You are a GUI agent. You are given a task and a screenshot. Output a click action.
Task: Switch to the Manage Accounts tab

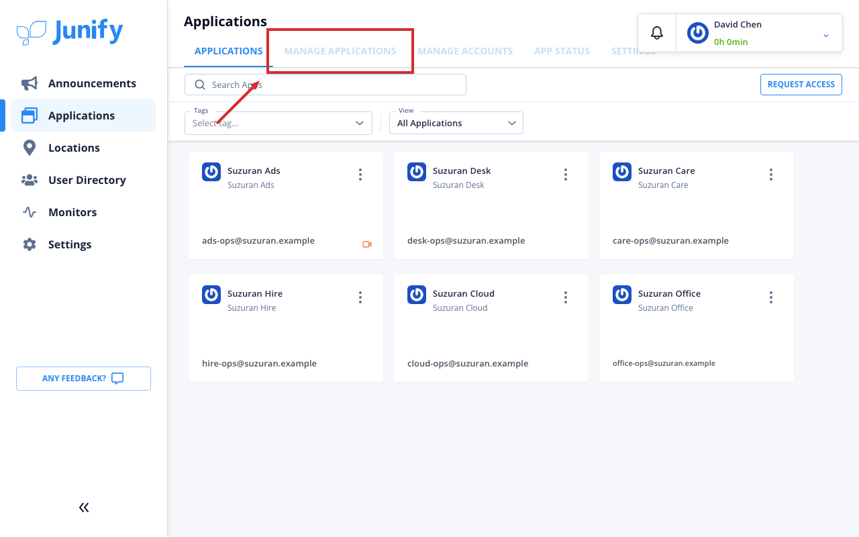(465, 51)
